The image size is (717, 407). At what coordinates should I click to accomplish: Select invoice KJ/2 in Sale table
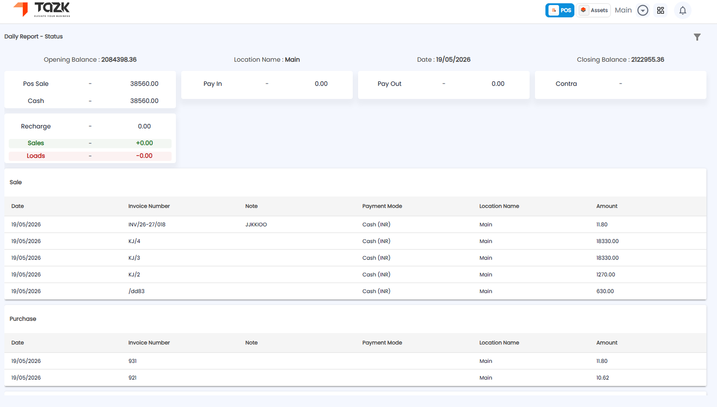point(134,274)
